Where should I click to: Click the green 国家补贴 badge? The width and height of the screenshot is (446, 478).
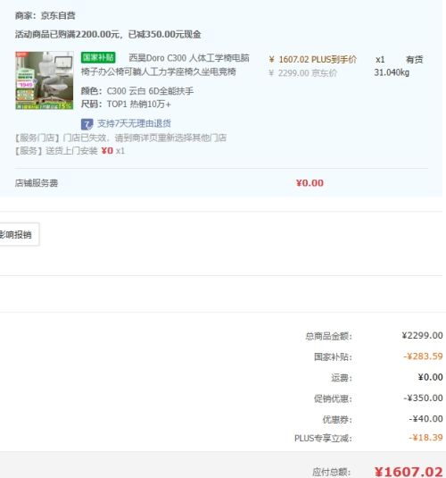[98, 57]
